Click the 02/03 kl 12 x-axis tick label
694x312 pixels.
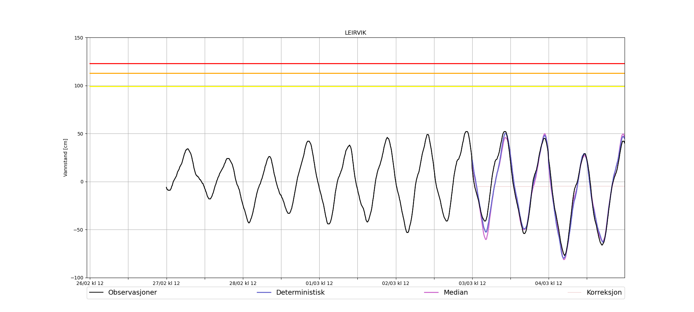pyautogui.click(x=396, y=283)
